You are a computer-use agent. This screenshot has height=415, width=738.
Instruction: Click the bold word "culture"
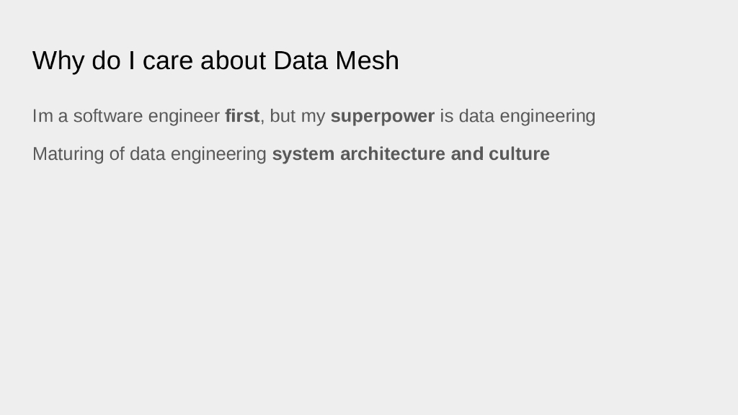(519, 154)
